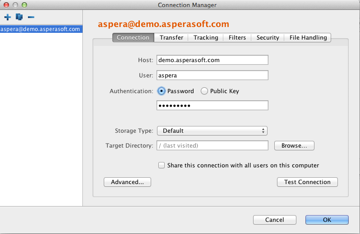Click the orange aspera@demo.asperasoft.com heading
Viewport: 360px width, 234px height.
pos(163,24)
